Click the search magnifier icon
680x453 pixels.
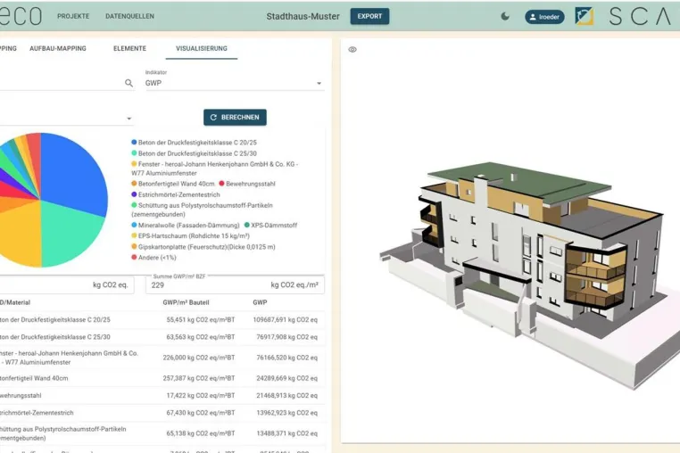[129, 83]
